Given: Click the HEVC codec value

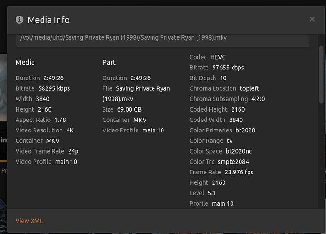Looking at the screenshot, I should [218, 57].
